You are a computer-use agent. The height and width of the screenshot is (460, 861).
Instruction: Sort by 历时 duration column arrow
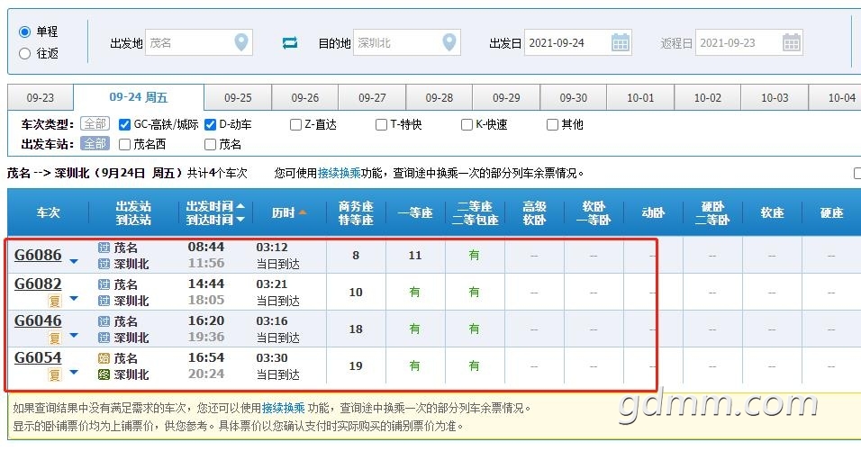303,213
